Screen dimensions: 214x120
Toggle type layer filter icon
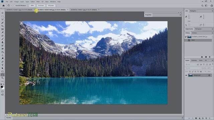coord(204,64)
